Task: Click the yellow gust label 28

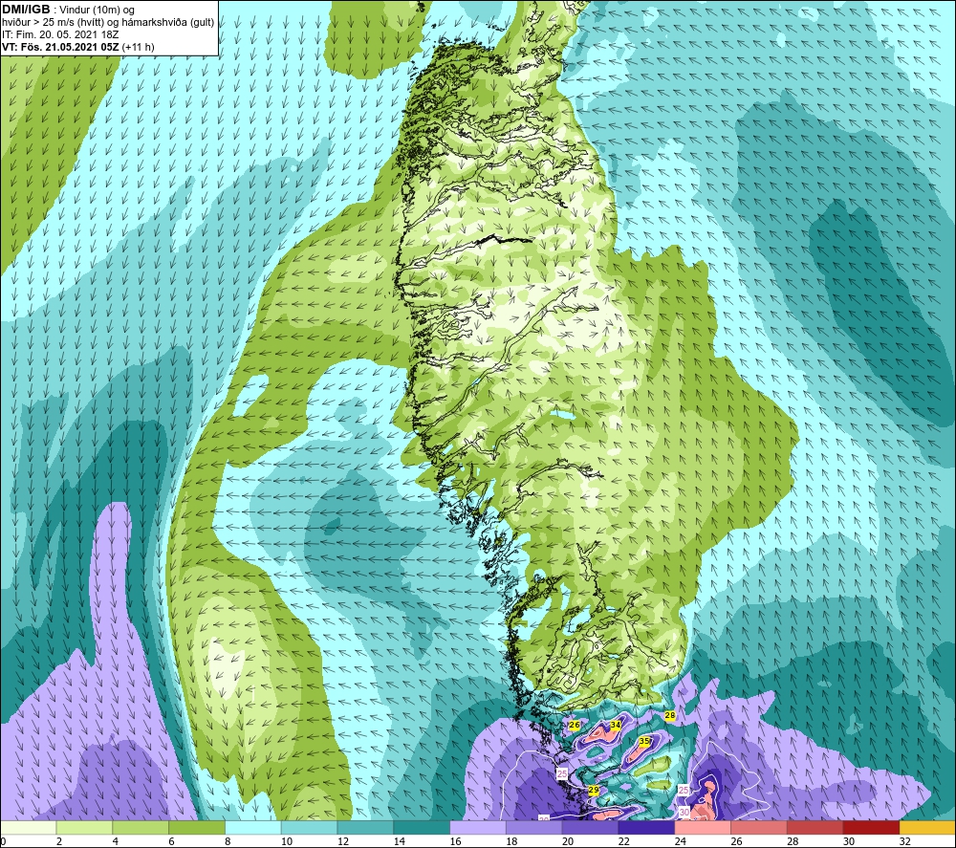Action: pyautogui.click(x=670, y=715)
